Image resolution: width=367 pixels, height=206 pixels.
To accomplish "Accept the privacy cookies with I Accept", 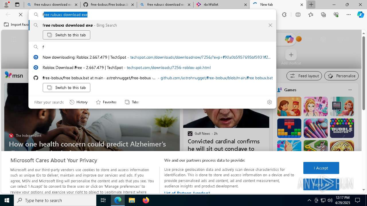I will [321, 168].
